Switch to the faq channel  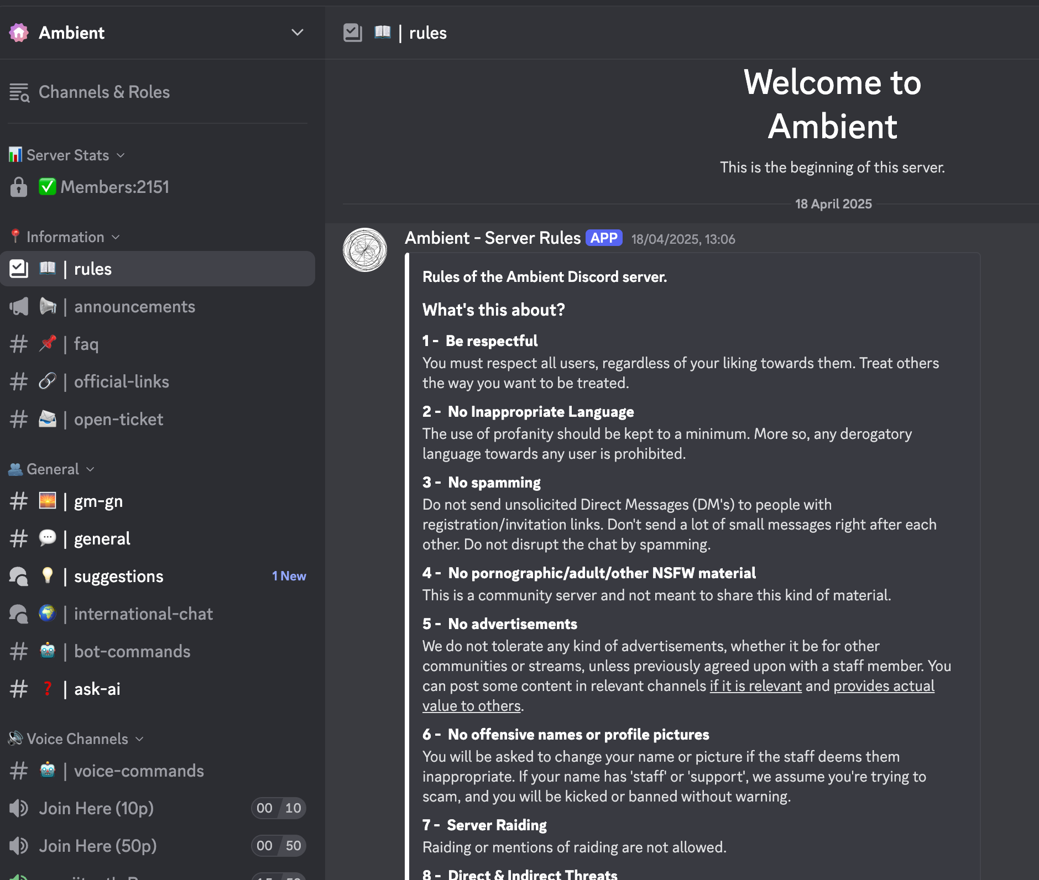point(86,344)
